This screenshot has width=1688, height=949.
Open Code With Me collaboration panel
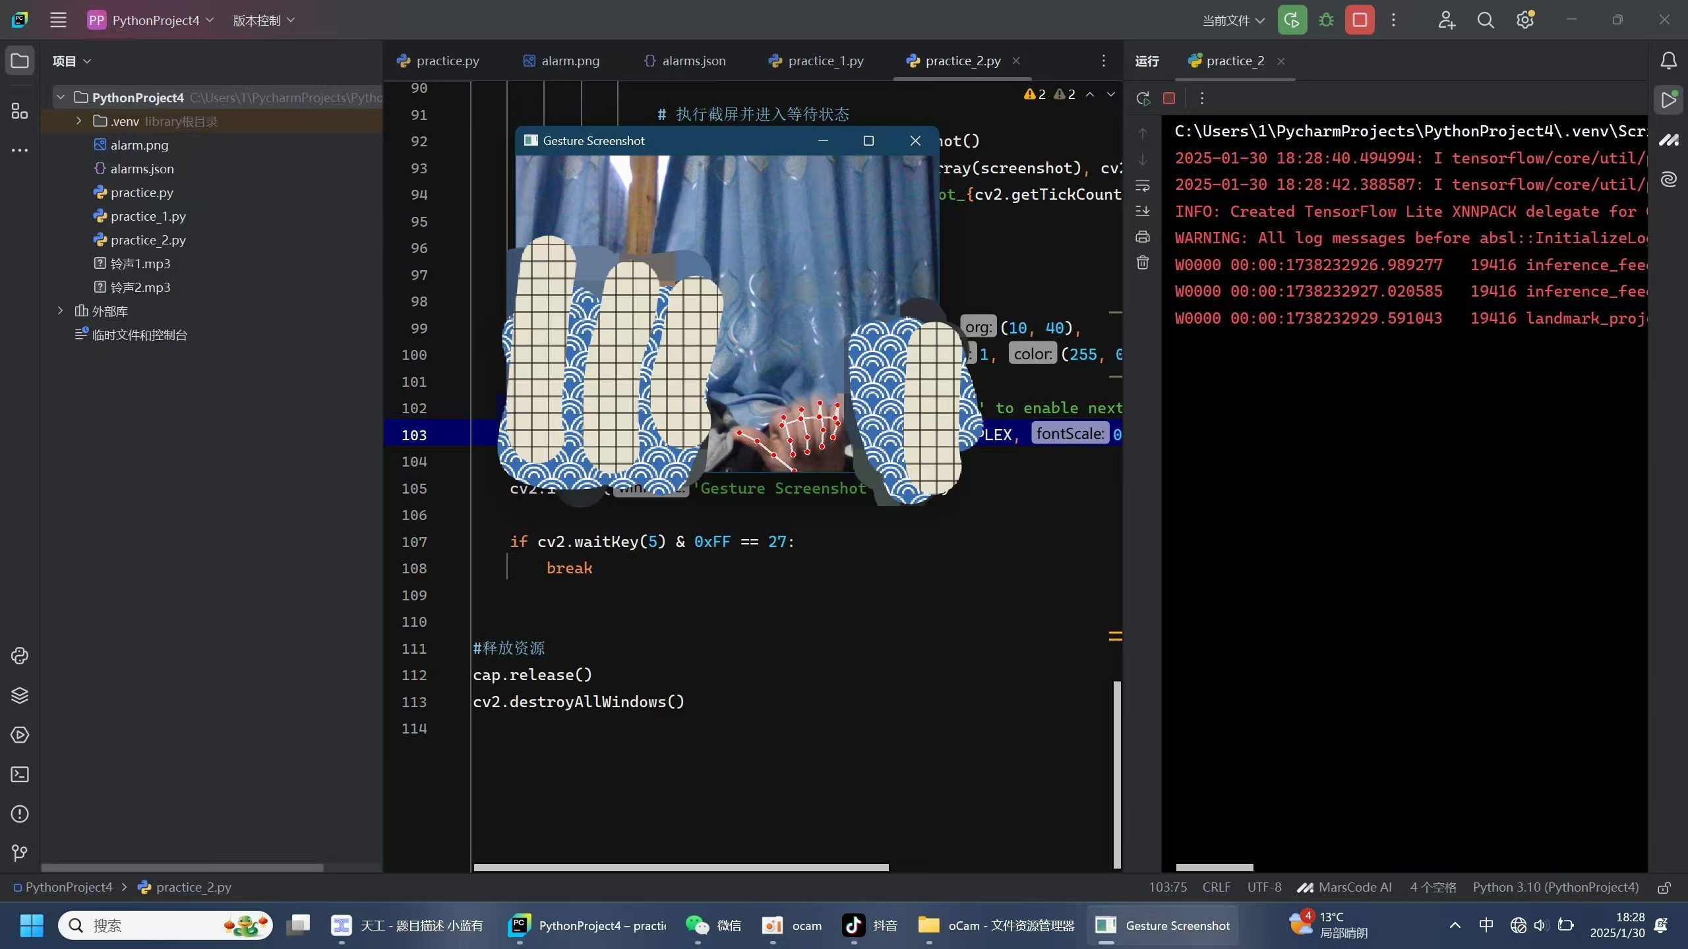[1447, 20]
